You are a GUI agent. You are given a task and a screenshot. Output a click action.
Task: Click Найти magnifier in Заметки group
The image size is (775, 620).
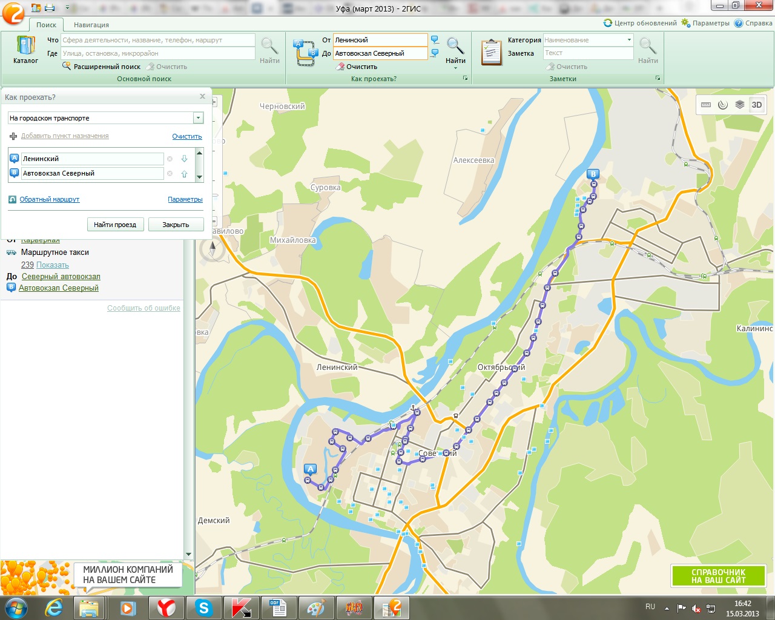point(648,50)
